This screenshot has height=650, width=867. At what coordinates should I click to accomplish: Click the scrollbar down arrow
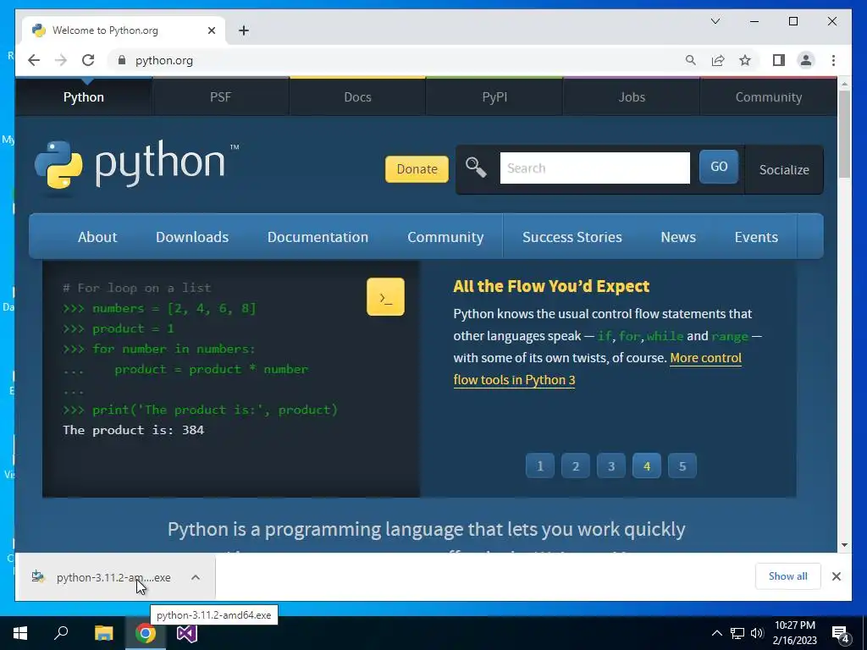click(x=844, y=545)
